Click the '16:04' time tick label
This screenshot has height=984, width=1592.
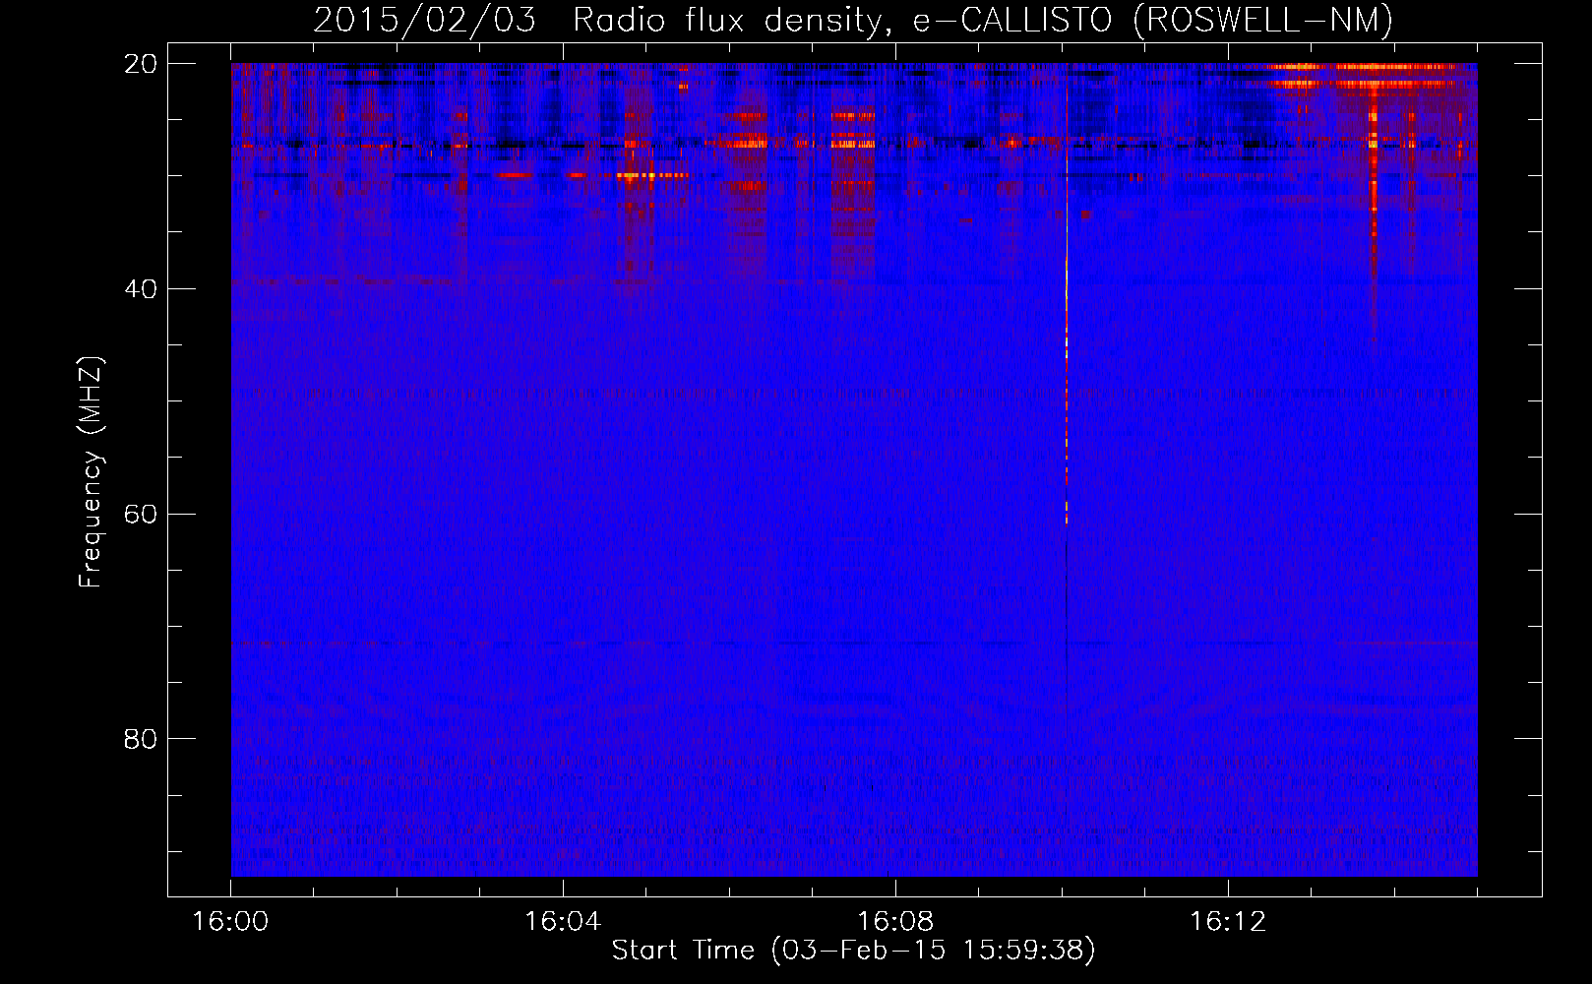click(x=563, y=922)
